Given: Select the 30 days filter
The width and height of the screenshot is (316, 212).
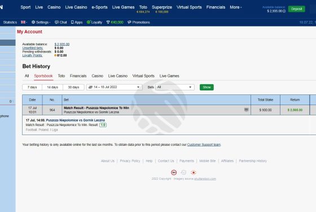Looking at the screenshot, I should (73, 87).
